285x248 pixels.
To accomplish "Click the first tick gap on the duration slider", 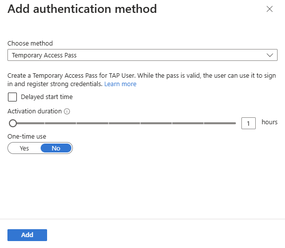I will pos(45,123).
